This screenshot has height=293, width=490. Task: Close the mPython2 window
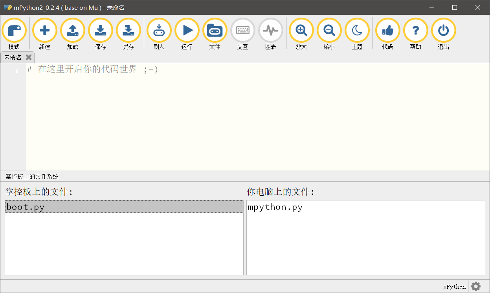point(477,7)
